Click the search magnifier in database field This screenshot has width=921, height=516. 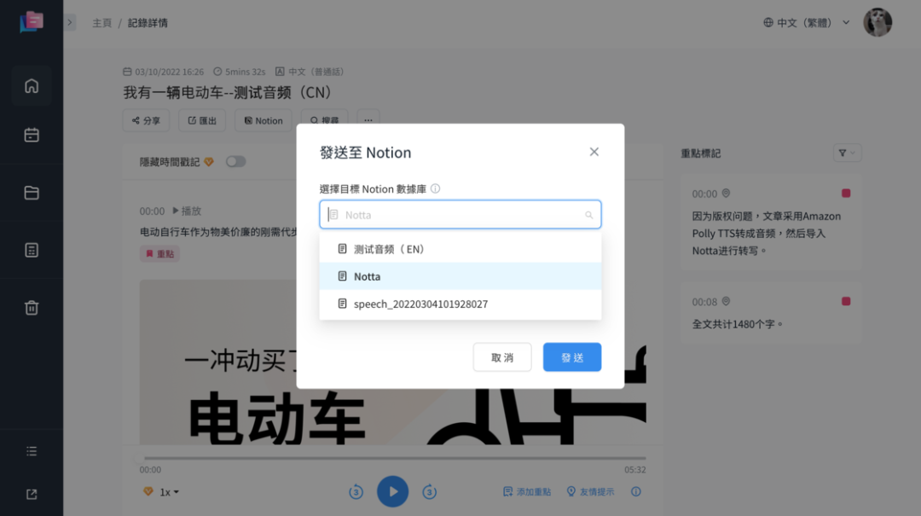pos(588,215)
